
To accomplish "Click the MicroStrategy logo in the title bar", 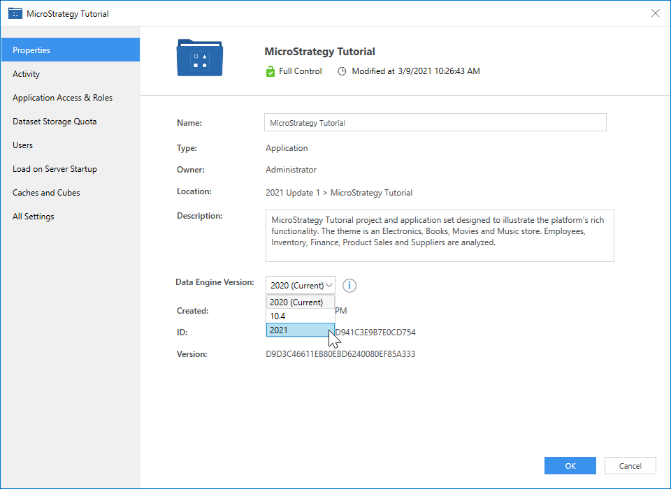I will pyautogui.click(x=15, y=13).
